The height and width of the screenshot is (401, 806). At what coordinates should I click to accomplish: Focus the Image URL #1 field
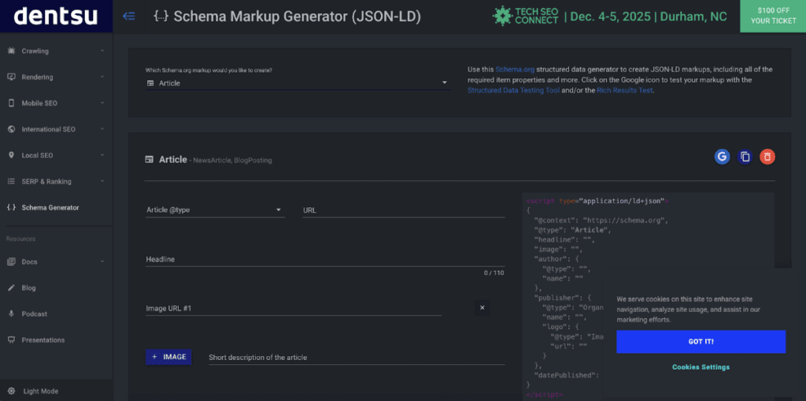pyautogui.click(x=294, y=308)
